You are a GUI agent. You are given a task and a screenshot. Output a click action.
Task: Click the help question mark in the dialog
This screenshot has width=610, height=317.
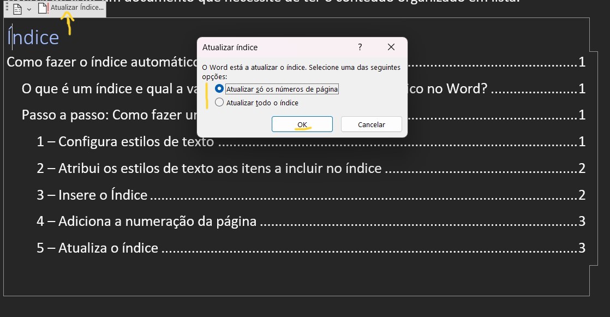(360, 47)
